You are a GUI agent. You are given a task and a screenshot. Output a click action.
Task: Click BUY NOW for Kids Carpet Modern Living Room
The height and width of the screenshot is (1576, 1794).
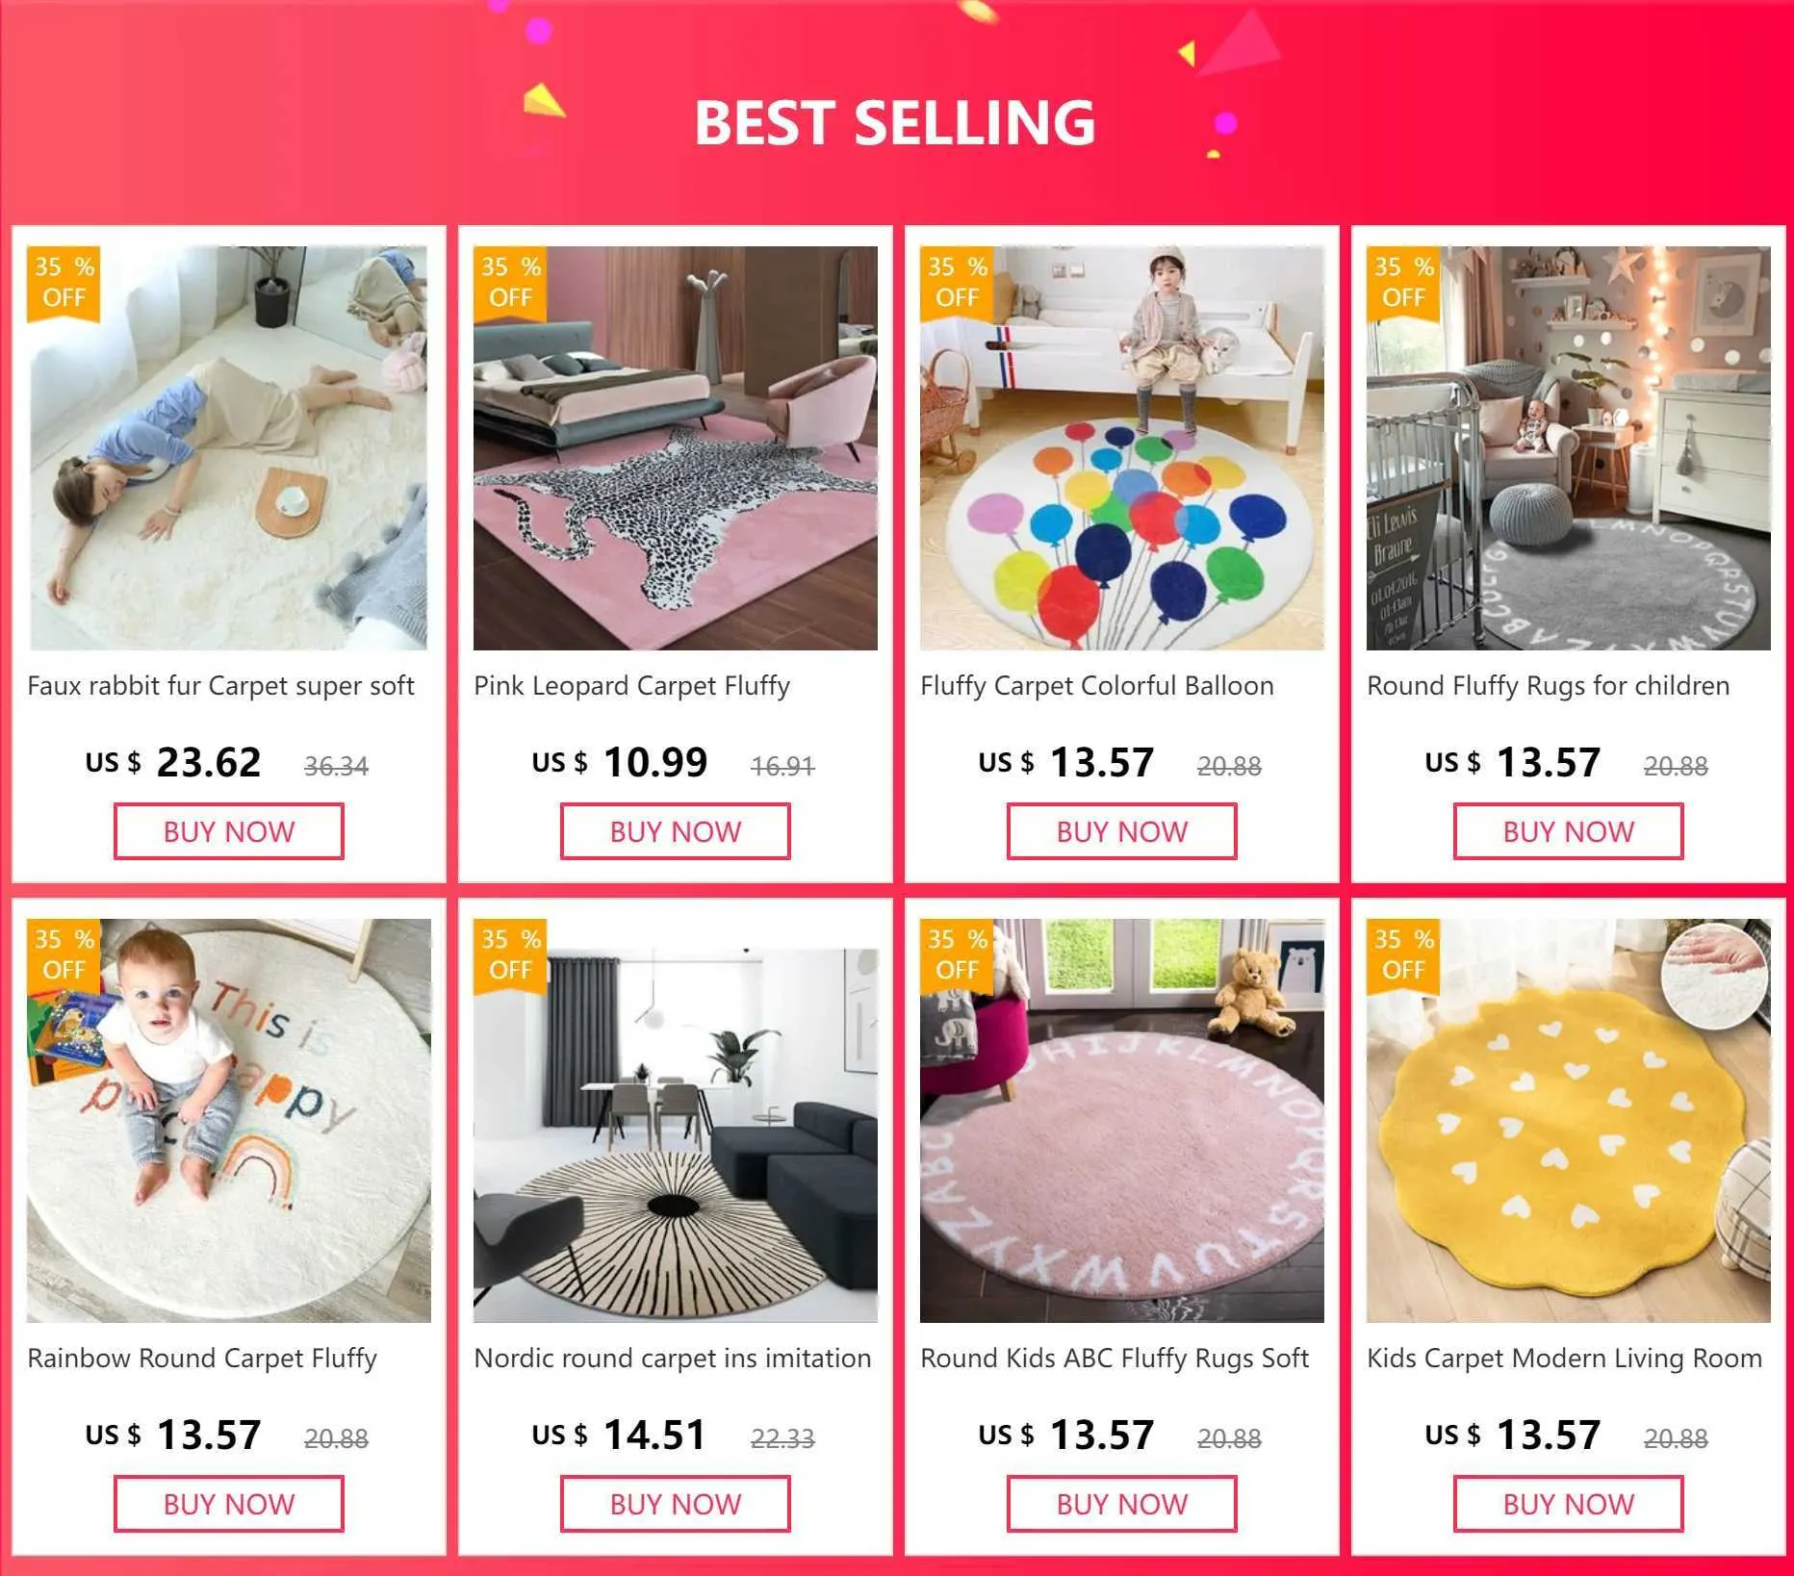click(1569, 1504)
